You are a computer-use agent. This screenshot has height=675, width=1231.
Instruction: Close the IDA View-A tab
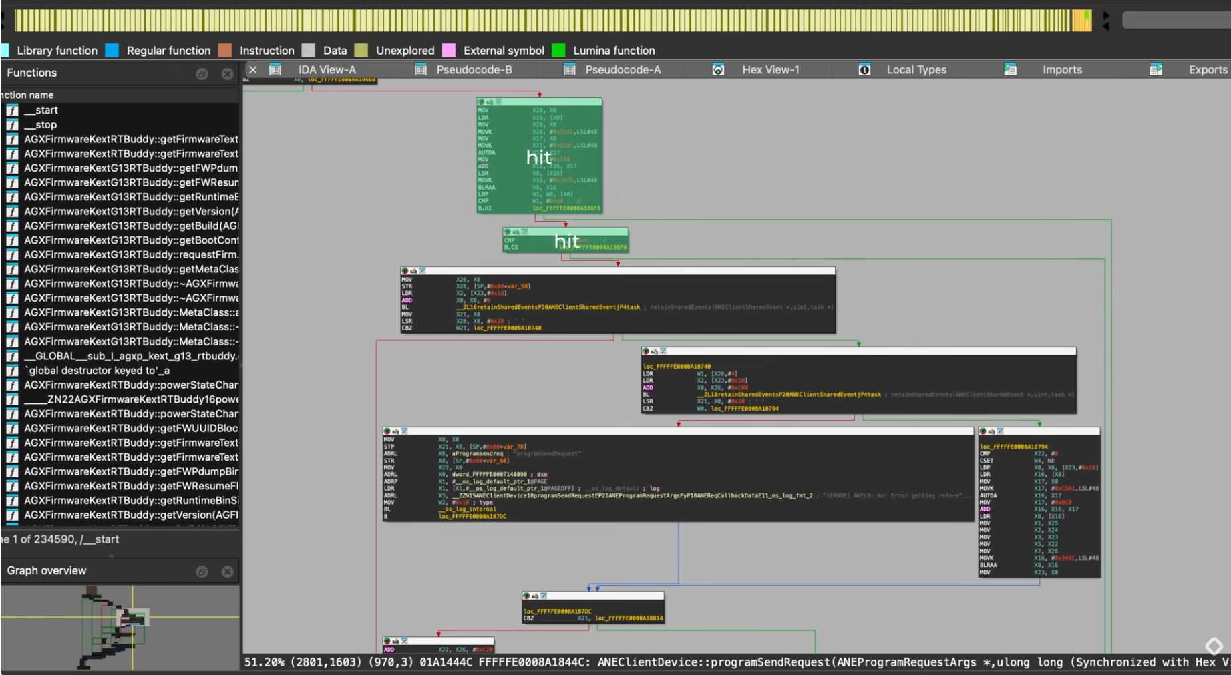pyautogui.click(x=252, y=69)
